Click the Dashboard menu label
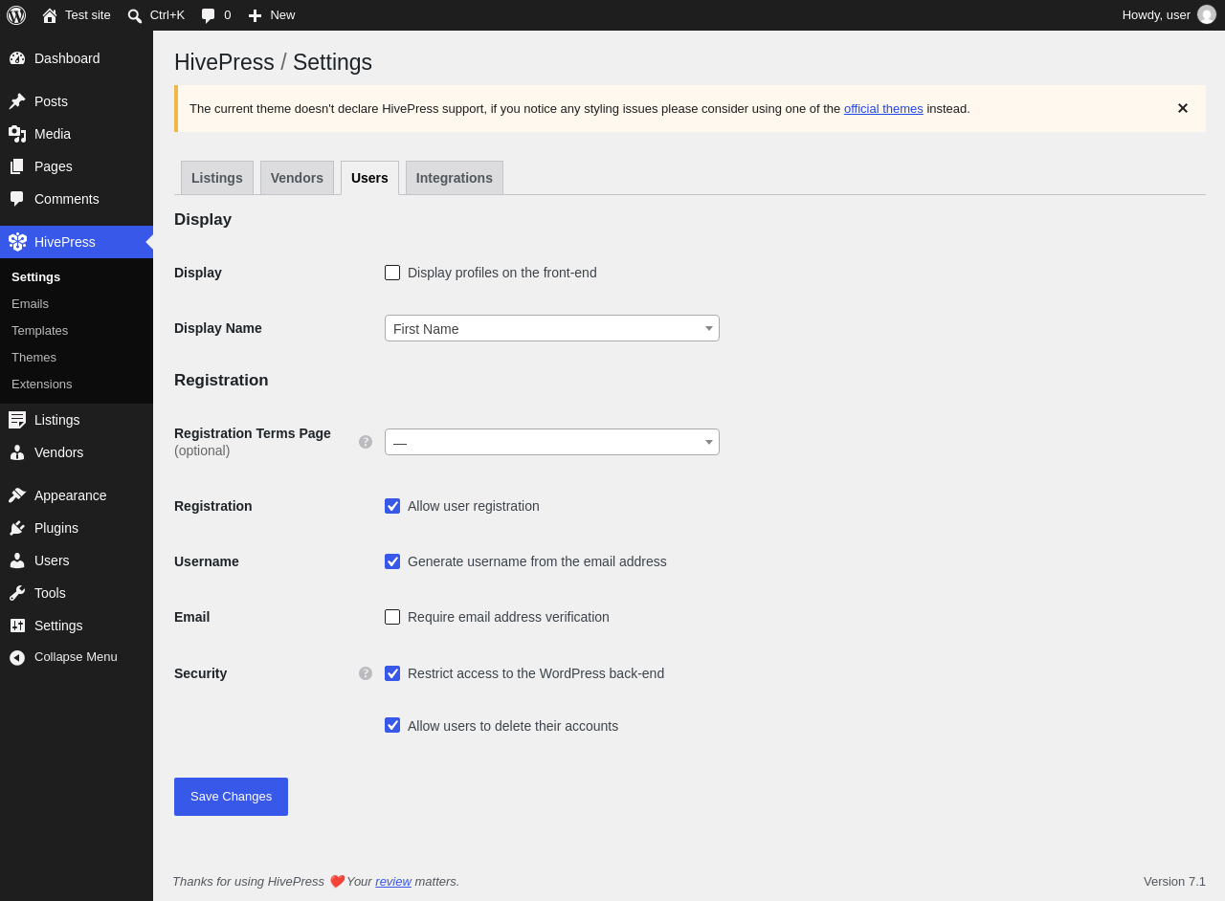 (67, 58)
